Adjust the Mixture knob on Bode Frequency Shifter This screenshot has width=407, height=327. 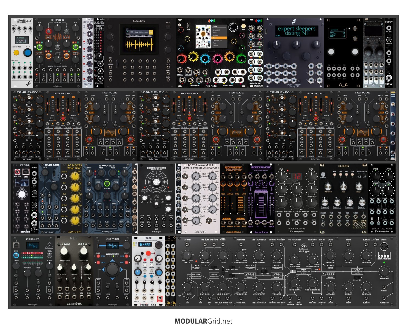coord(169,209)
